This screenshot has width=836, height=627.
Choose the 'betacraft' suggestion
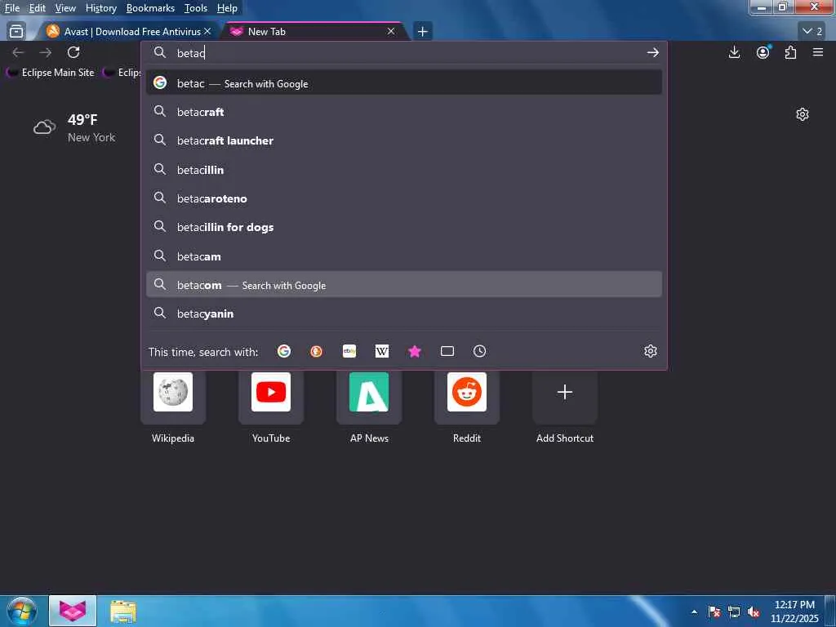tap(403, 112)
